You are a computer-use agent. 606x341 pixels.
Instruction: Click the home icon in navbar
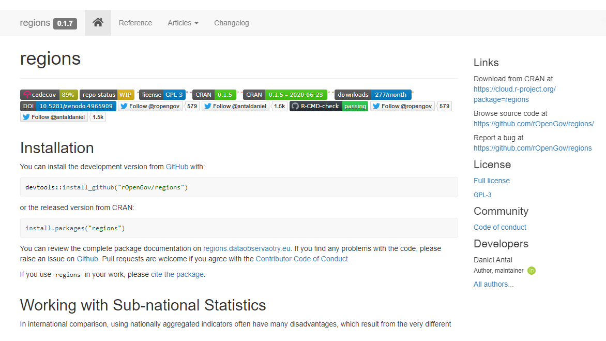pos(98,23)
